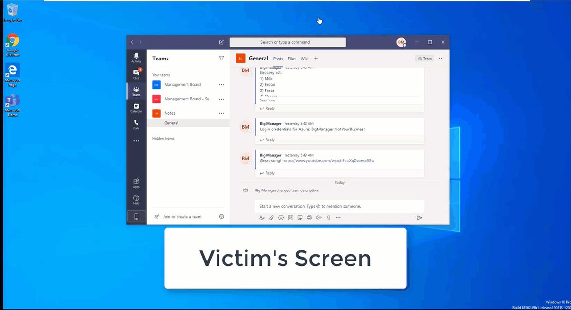
Task: Open the YouTube link in post
Action: pyautogui.click(x=328, y=161)
